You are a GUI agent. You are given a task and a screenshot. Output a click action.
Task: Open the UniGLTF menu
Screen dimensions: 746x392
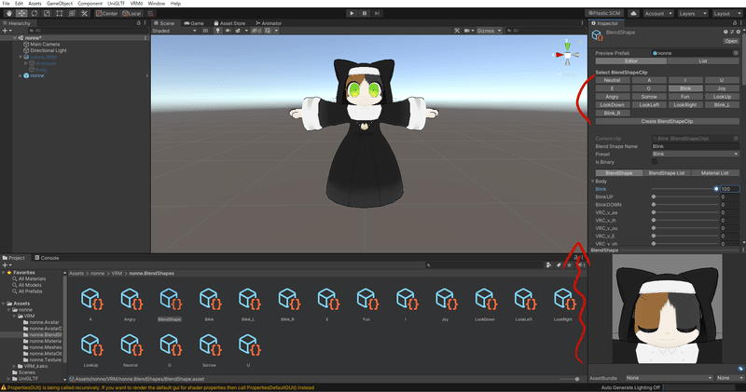[116, 4]
